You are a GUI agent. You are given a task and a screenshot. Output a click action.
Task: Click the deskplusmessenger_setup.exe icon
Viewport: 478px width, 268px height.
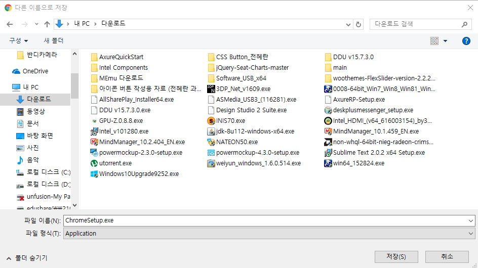[x=328, y=110]
